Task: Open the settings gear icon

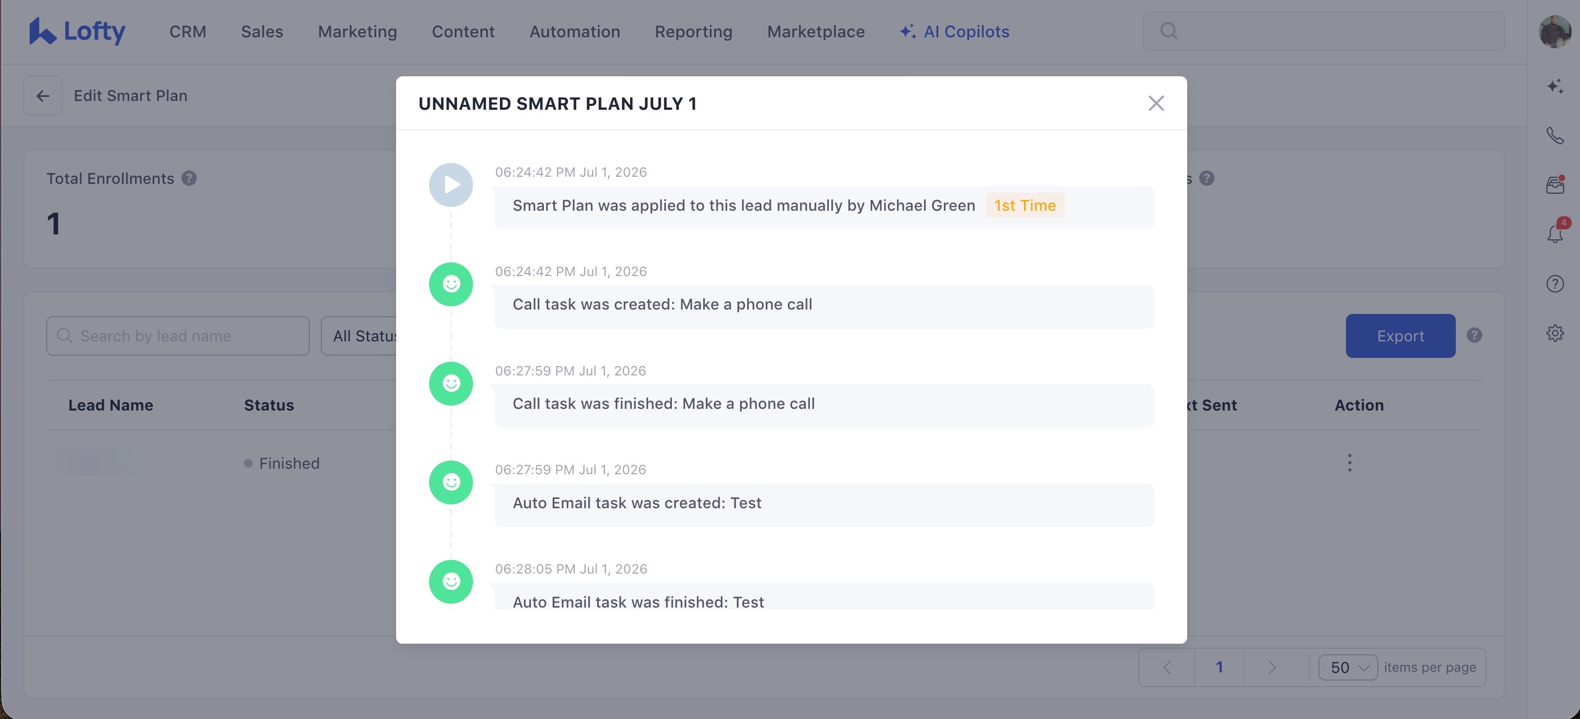Action: [1554, 333]
